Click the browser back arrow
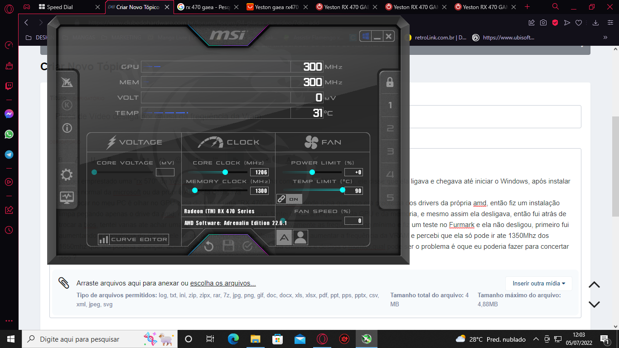Image resolution: width=619 pixels, height=348 pixels. pos(26,22)
